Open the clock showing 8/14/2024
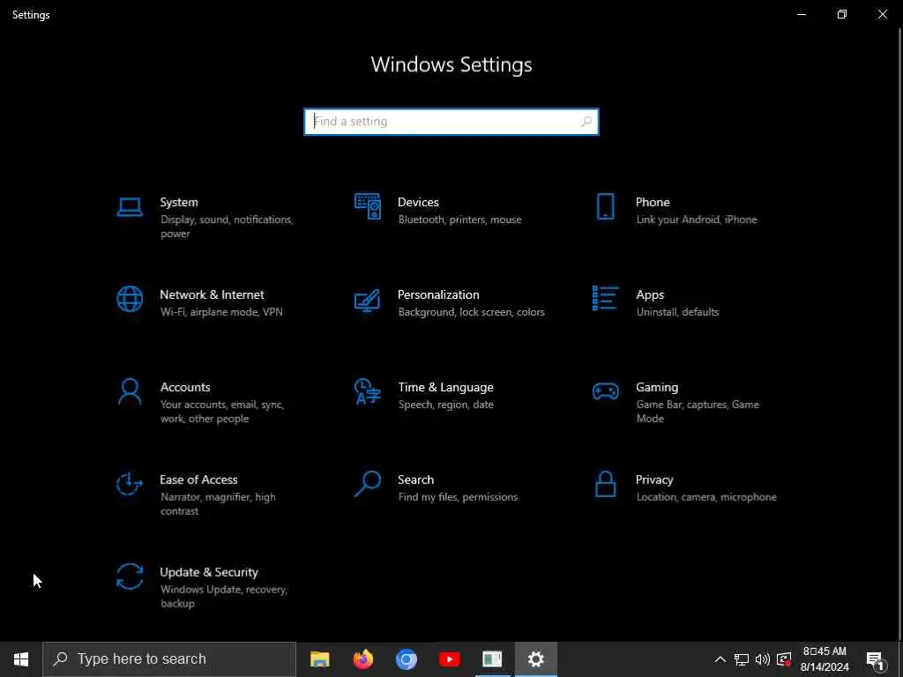903x677 pixels. click(825, 659)
